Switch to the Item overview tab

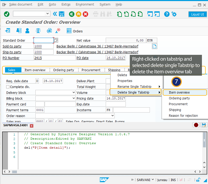(35, 70)
